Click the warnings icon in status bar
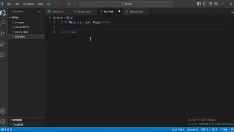Screen dimensions: 234x132 pos(8,129)
